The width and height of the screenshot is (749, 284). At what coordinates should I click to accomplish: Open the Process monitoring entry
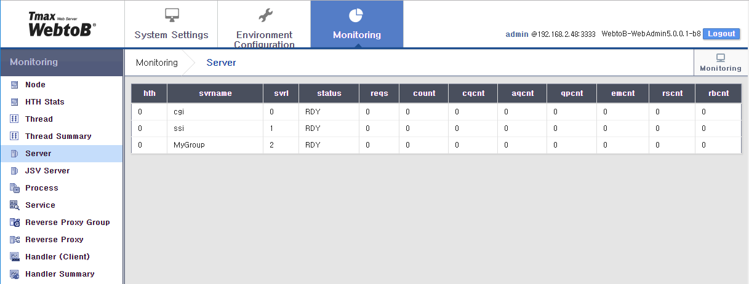[62, 188]
